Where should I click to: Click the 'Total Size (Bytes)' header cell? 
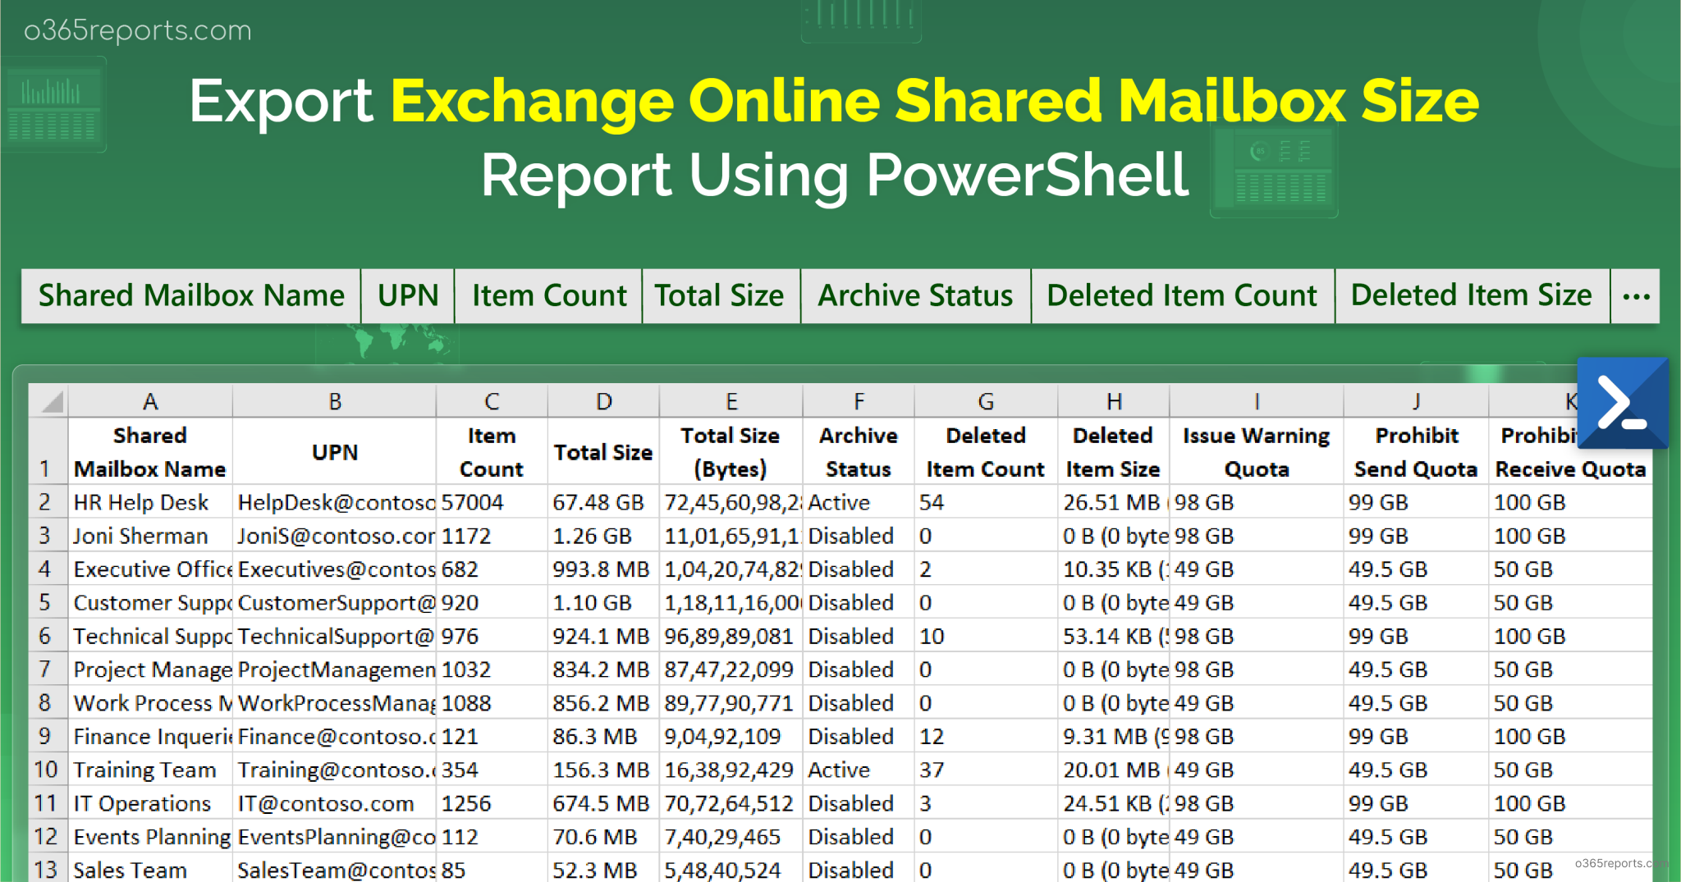pos(731,452)
